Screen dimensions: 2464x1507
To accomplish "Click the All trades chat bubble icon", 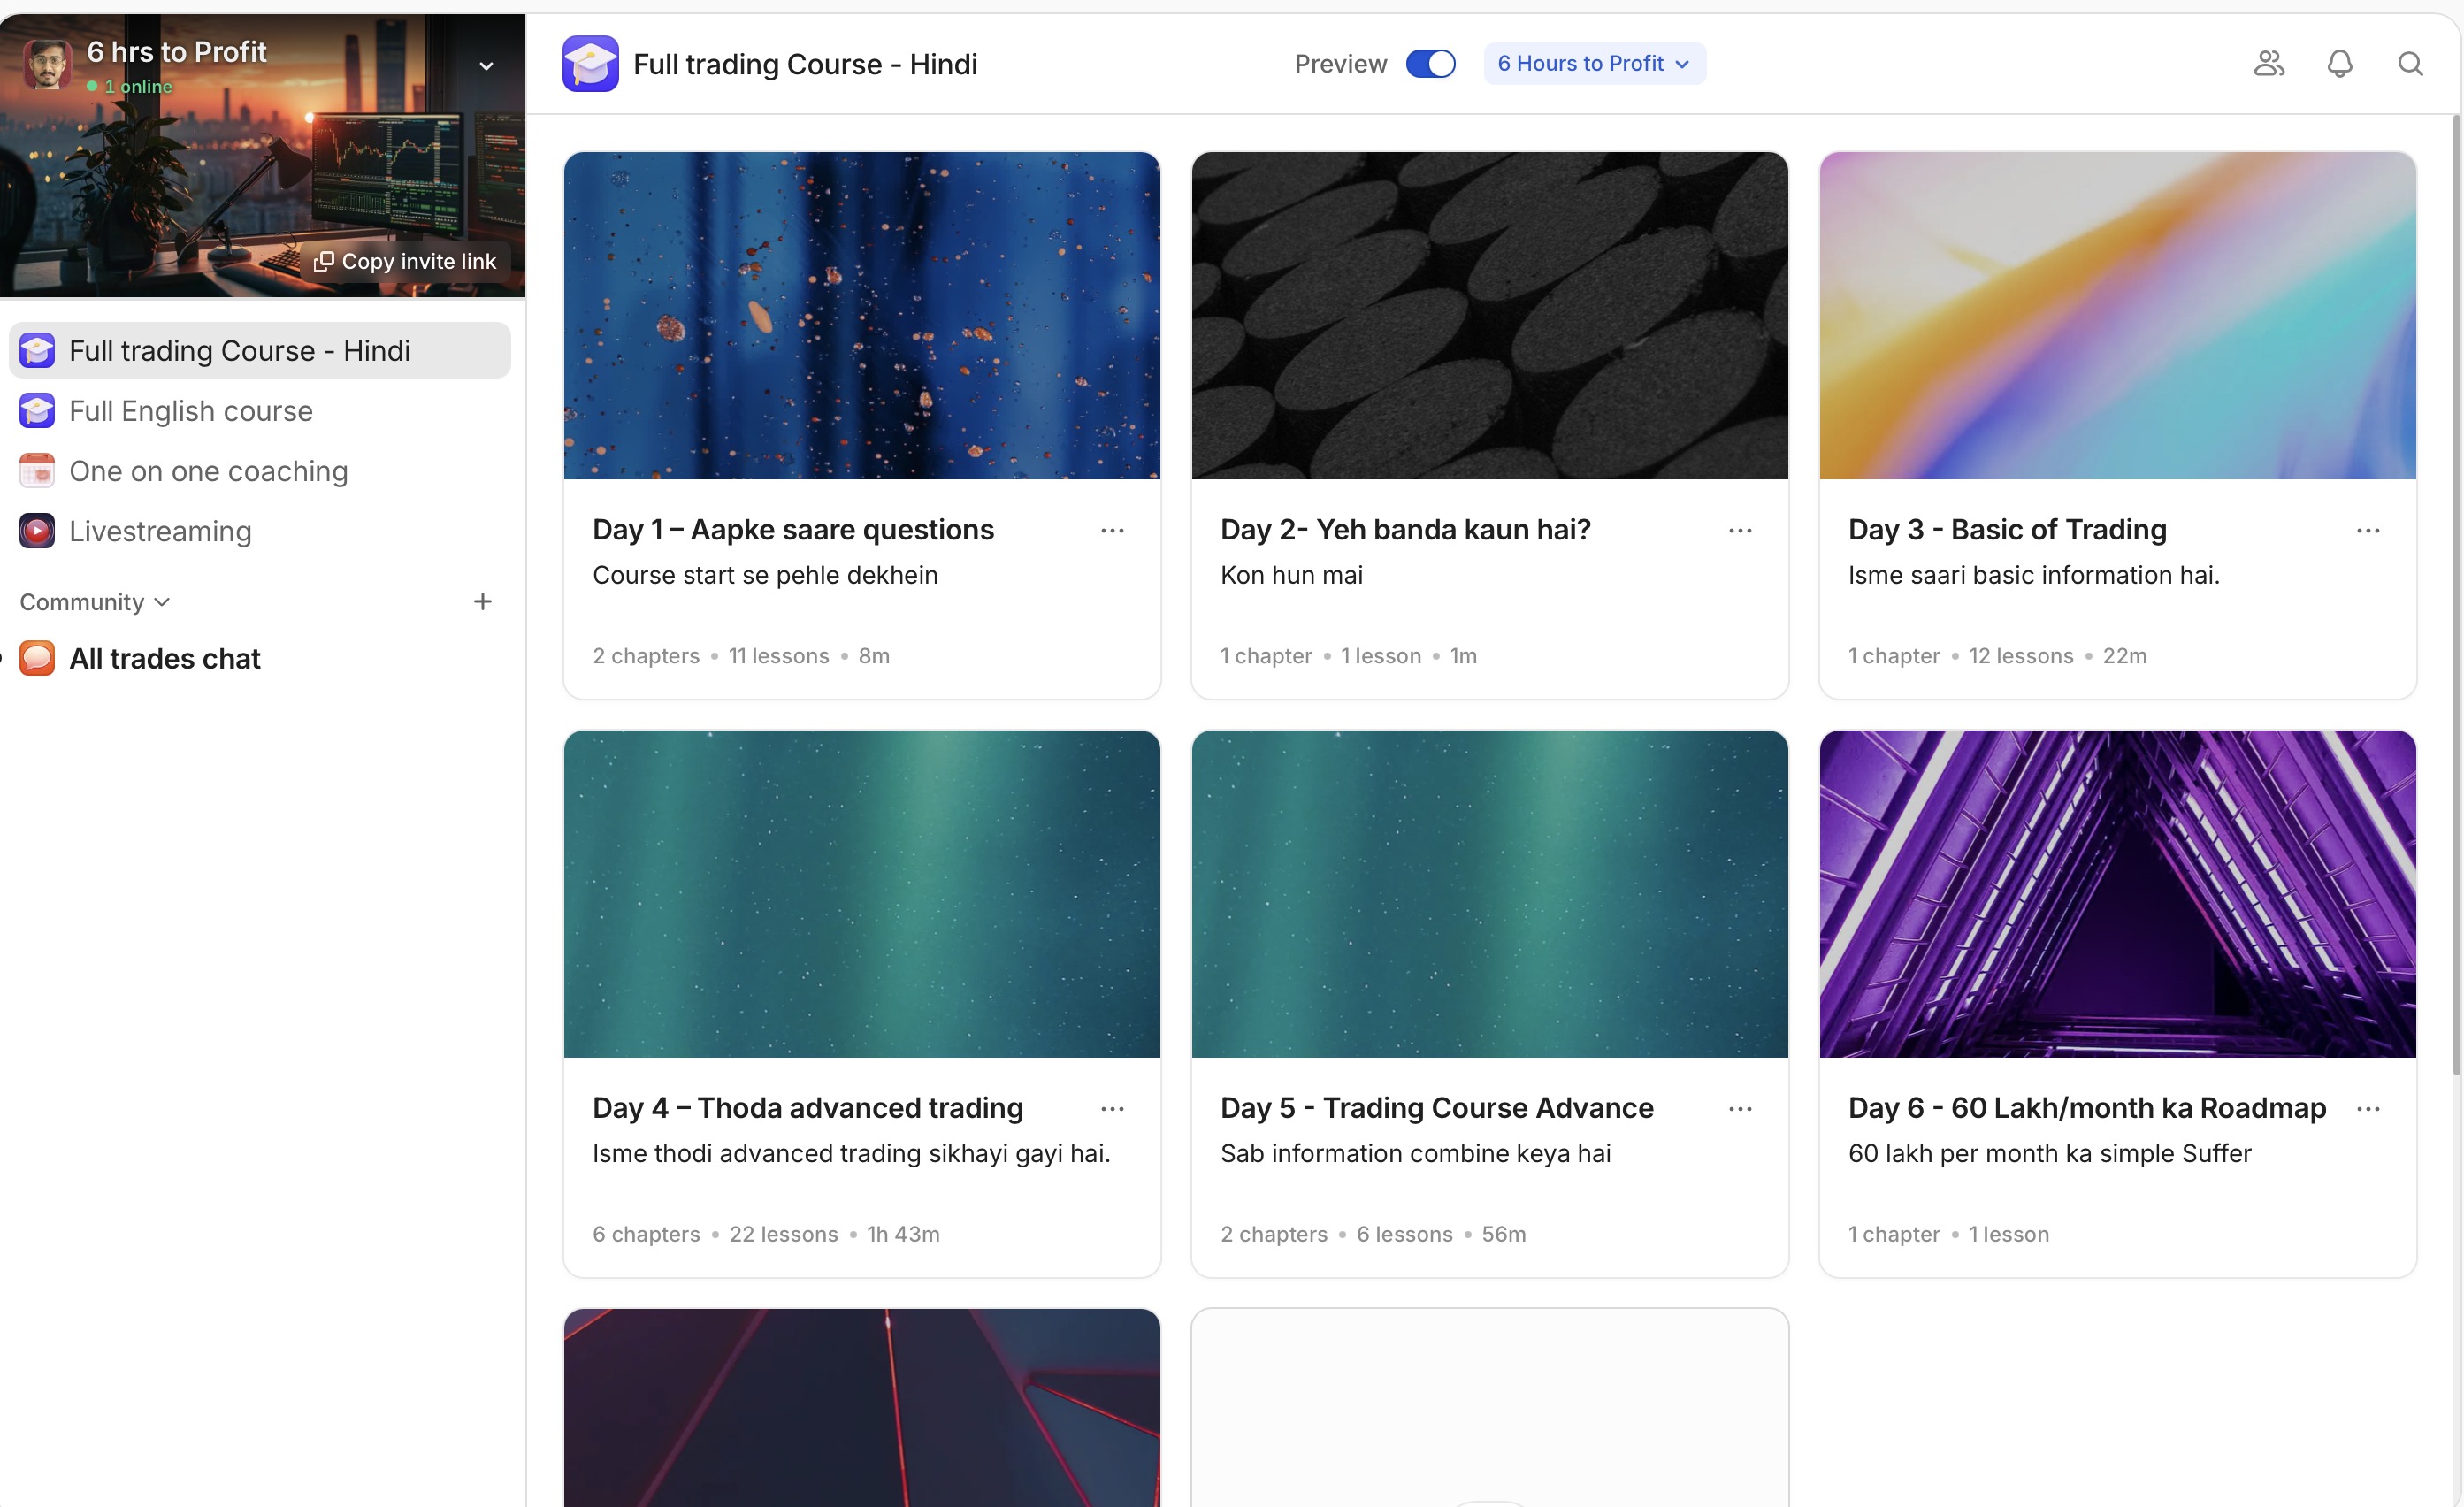I will click(37, 658).
